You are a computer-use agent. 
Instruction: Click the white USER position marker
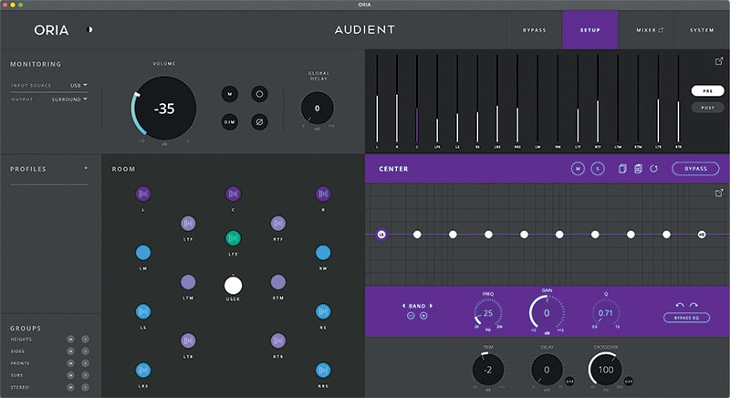pyautogui.click(x=233, y=286)
